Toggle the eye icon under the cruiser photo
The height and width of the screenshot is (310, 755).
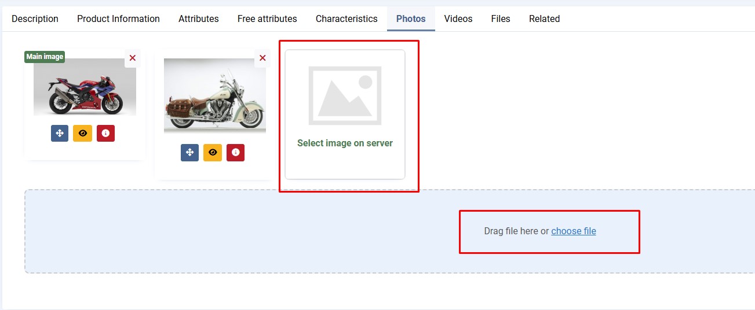coord(213,152)
